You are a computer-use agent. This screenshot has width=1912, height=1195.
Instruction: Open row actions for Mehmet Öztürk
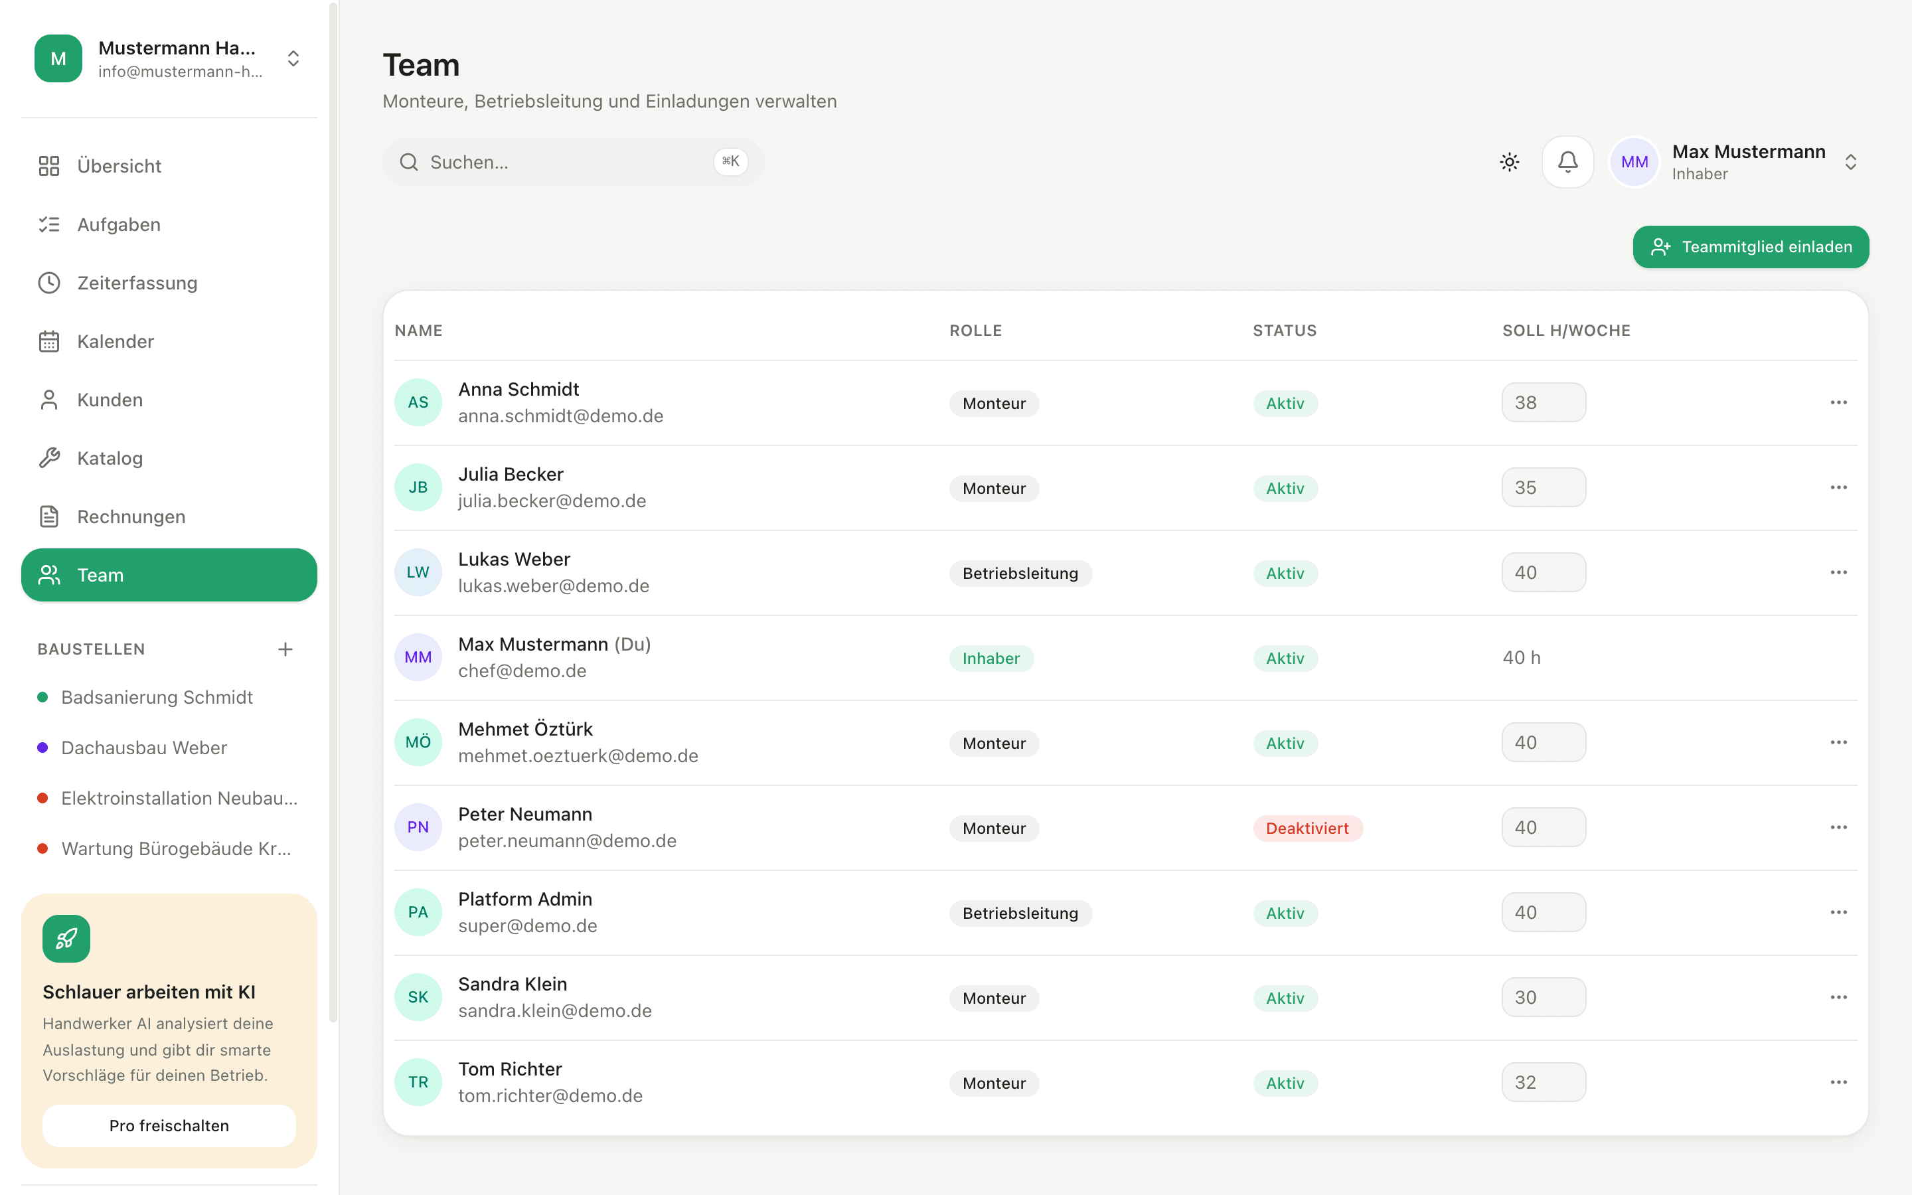coord(1838,742)
